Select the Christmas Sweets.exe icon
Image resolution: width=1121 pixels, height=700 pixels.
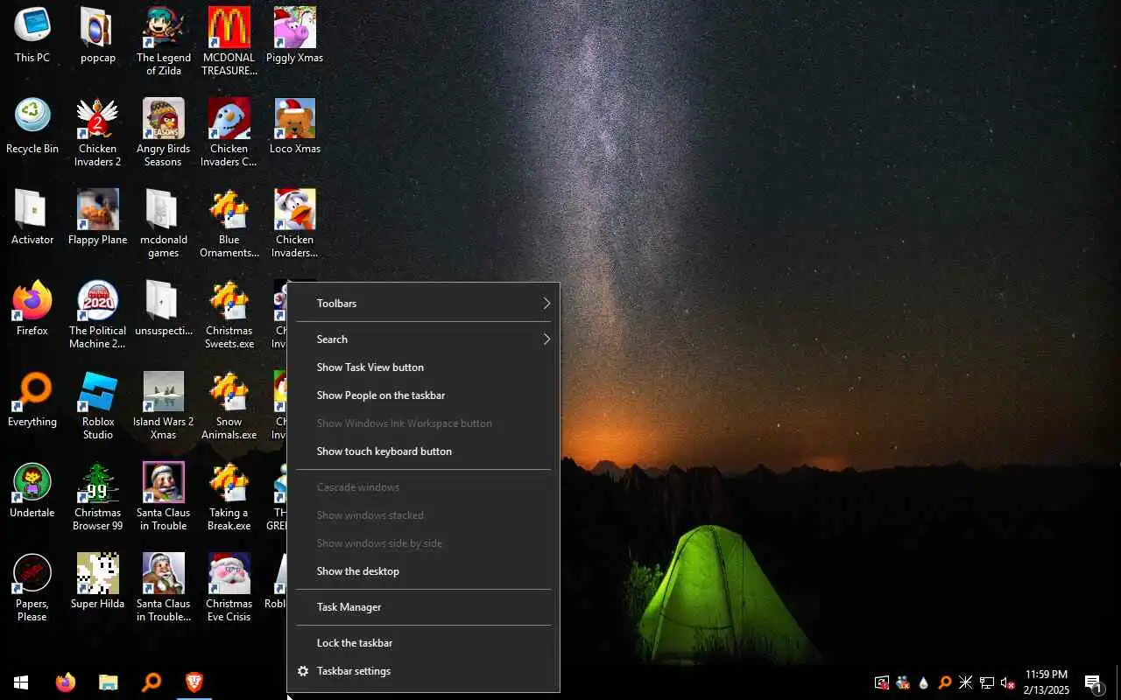(x=229, y=315)
